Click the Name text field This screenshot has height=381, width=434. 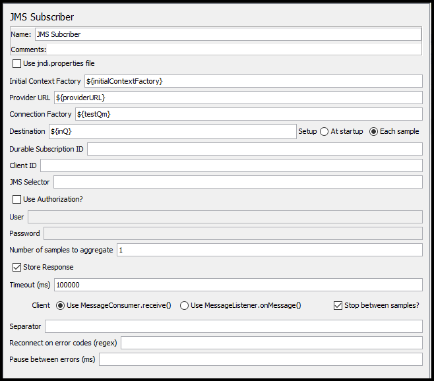(x=228, y=34)
